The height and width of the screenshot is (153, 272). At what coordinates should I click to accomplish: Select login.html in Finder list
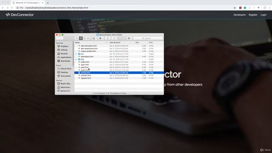[x=119, y=65]
